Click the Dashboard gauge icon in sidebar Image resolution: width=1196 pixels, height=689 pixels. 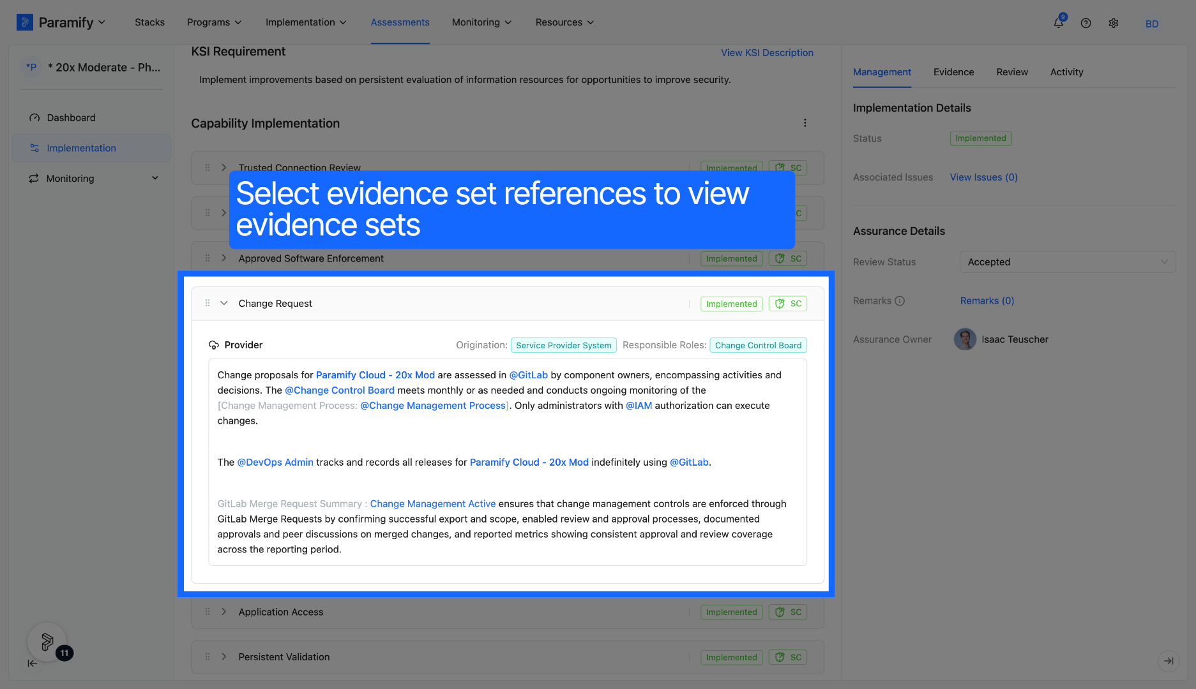click(34, 118)
